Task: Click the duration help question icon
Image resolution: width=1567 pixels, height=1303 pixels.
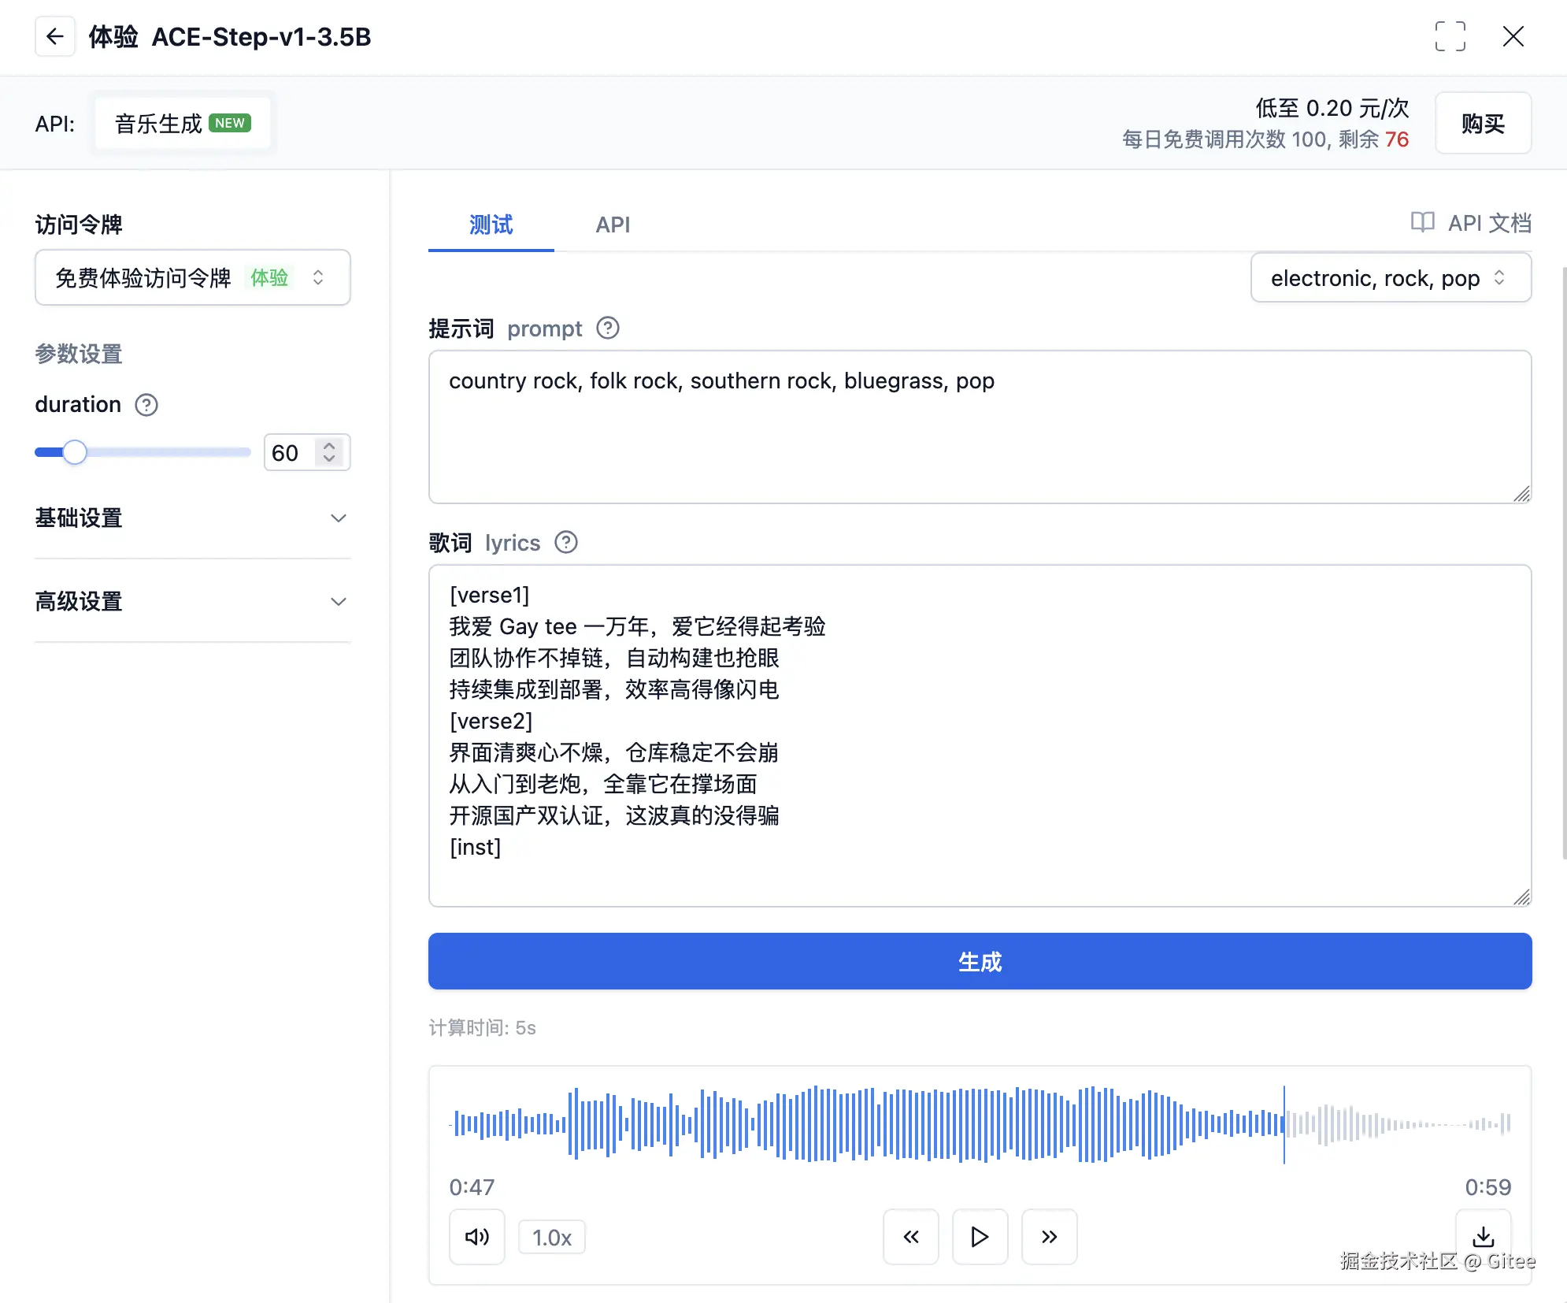Action: 146,405
